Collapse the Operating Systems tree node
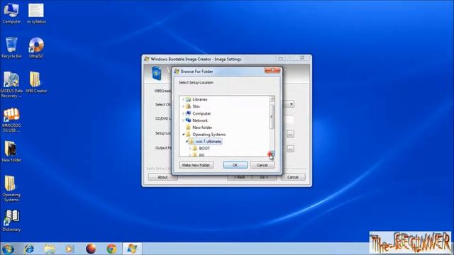Image resolution: width=454 pixels, height=255 pixels. click(183, 135)
